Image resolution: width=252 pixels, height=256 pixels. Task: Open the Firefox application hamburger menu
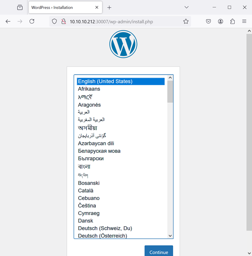click(x=244, y=21)
